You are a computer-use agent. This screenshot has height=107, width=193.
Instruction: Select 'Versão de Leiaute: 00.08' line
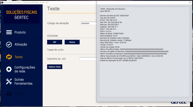click(x=110, y=47)
